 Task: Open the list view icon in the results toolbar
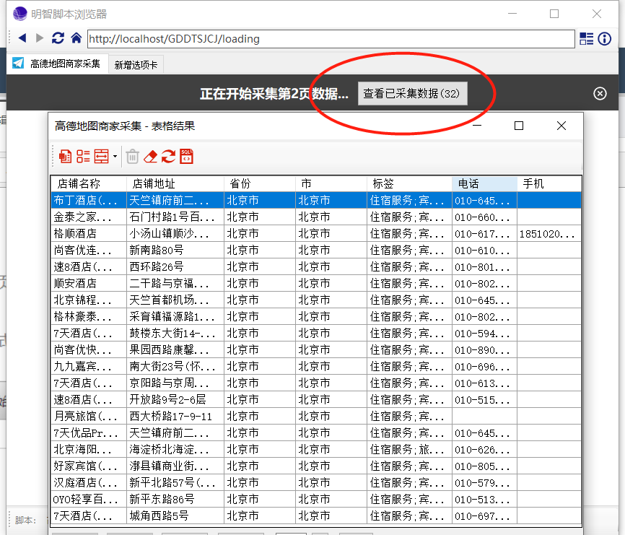83,156
